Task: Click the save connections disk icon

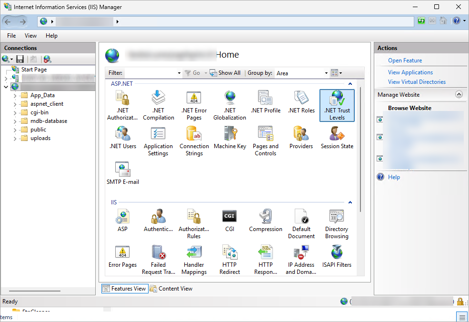Action: [x=20, y=59]
